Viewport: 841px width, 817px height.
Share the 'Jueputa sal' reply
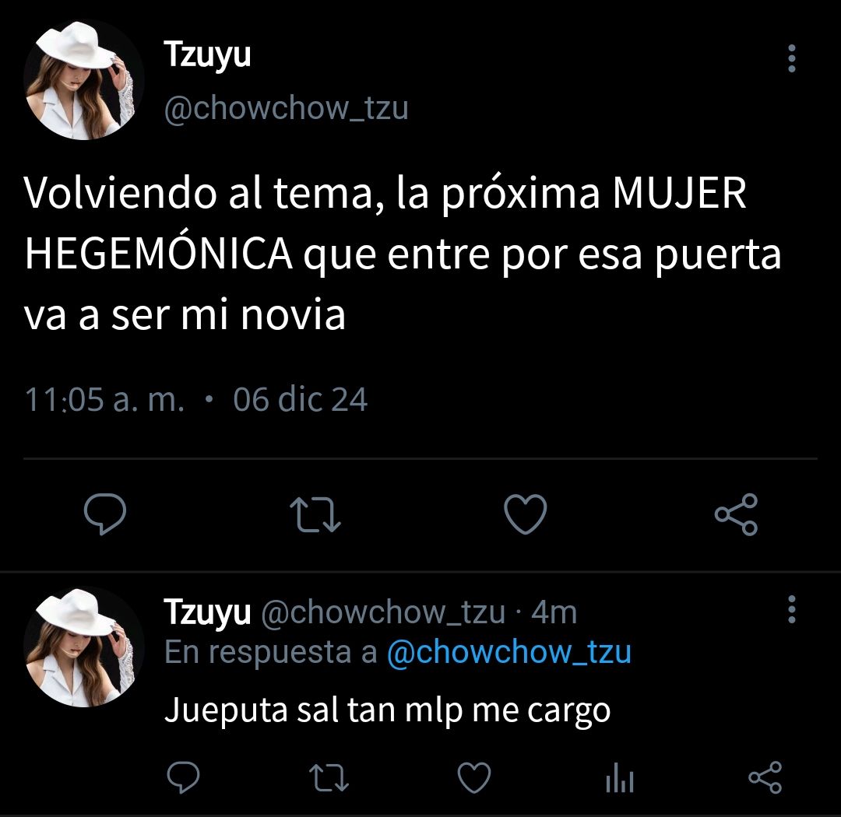point(765,777)
